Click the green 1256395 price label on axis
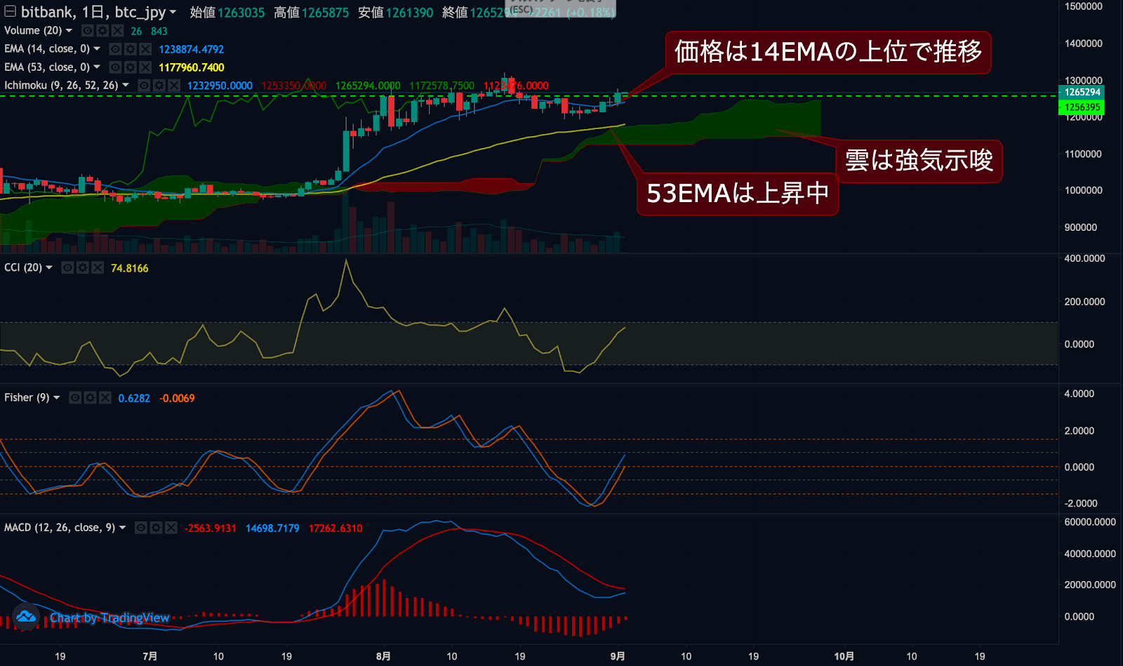The height and width of the screenshot is (666, 1123). point(1082,107)
